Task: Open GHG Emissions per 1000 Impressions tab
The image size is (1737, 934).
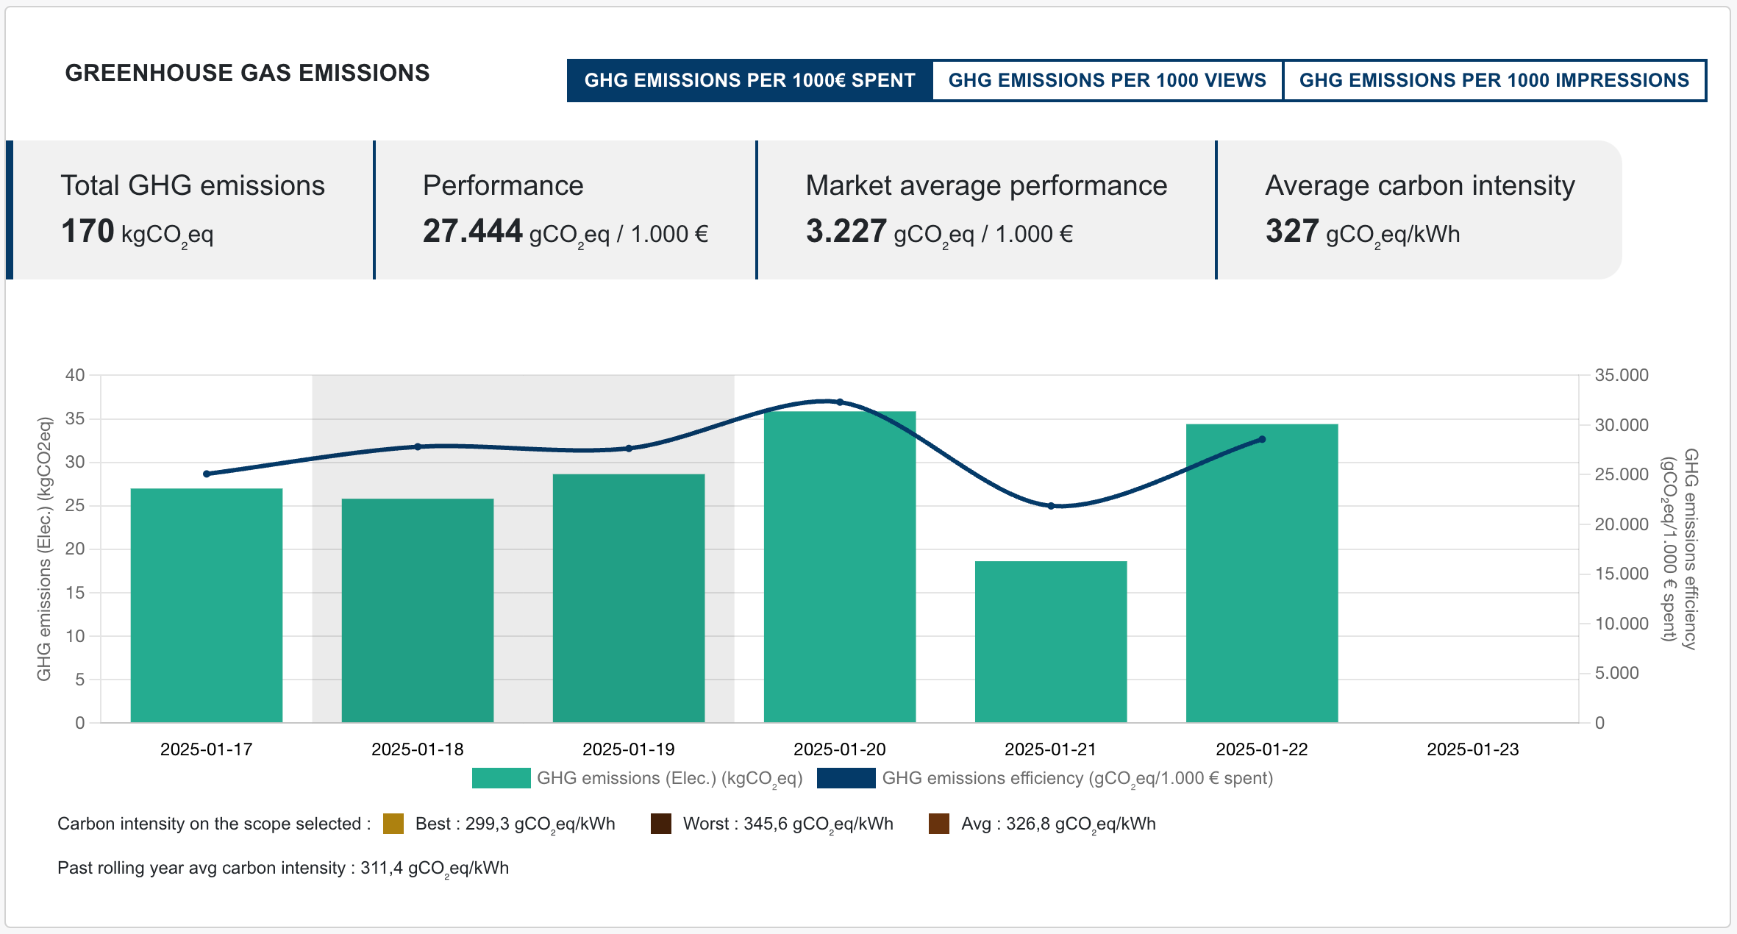Action: [x=1494, y=80]
